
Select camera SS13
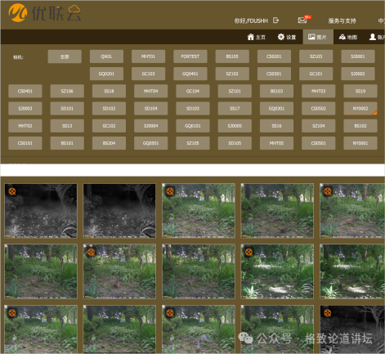[67, 126]
